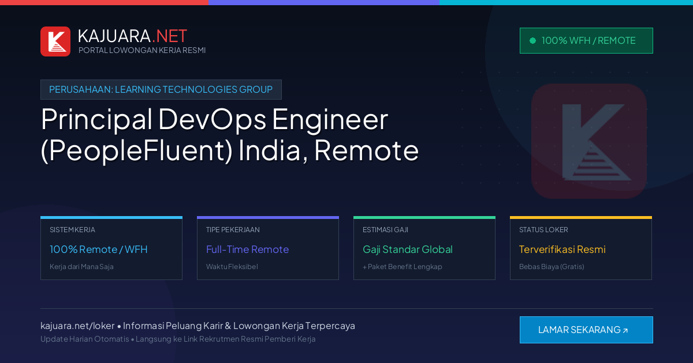
Task: Click the Terverifikasi Resmi status text
Action: (562, 249)
